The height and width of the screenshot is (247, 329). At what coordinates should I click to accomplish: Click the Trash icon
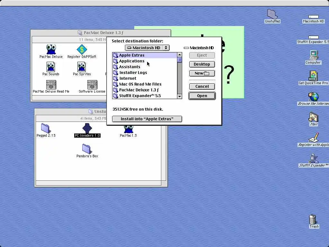click(x=312, y=219)
